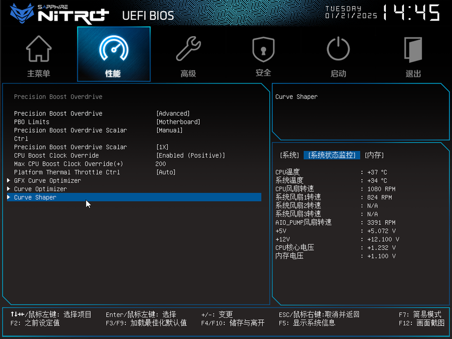The height and width of the screenshot is (339, 452).
Task: Expand the GFX Curve Optimizer arrow
Action: 8,180
